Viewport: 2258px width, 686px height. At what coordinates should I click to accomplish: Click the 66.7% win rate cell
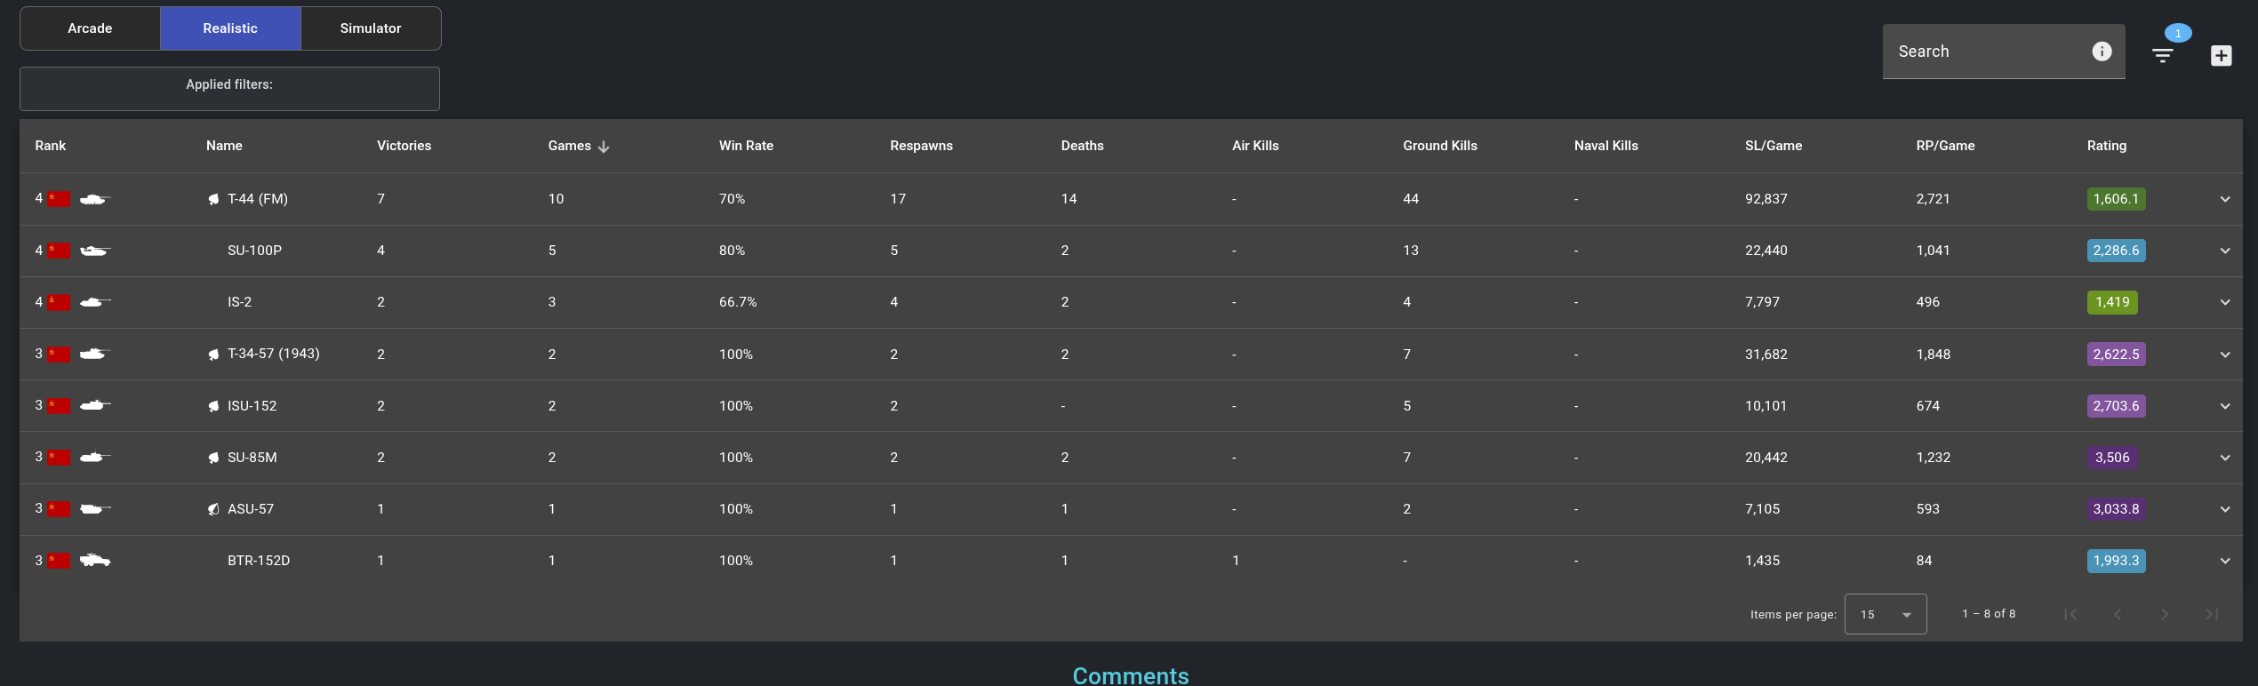pyautogui.click(x=738, y=302)
